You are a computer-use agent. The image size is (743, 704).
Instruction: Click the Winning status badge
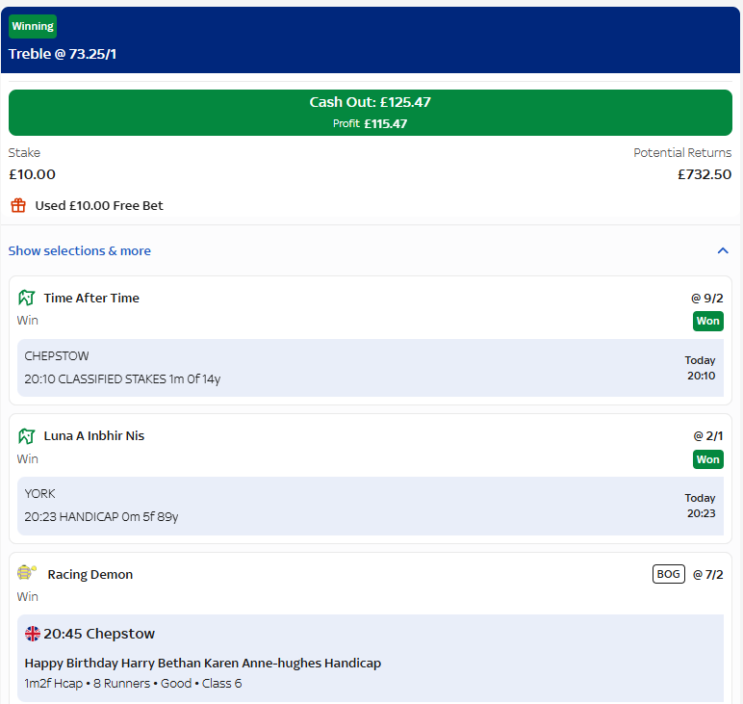click(x=33, y=26)
